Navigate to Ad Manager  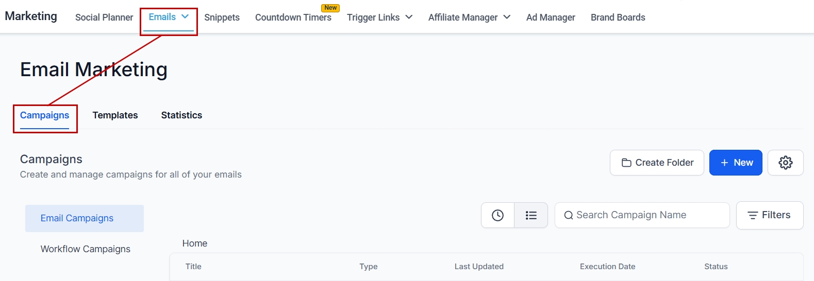coord(551,17)
